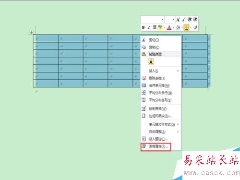Open the font size combo box

coord(170,20)
